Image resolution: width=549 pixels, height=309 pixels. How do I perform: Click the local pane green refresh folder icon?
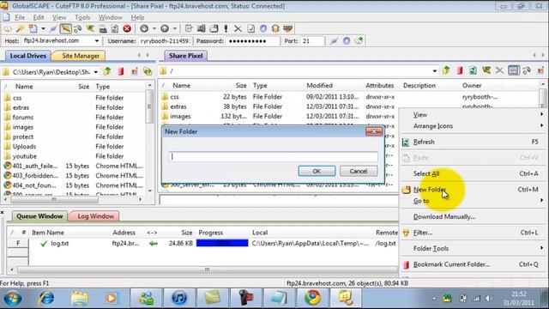[x=148, y=72]
